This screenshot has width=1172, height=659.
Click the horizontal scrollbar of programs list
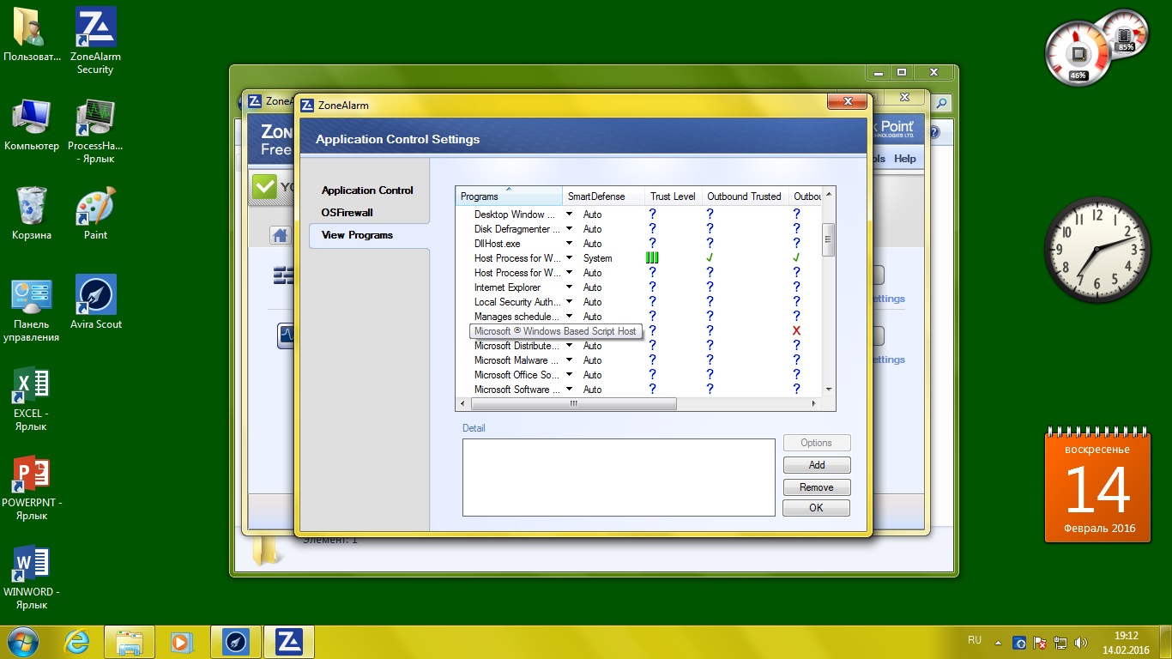573,403
